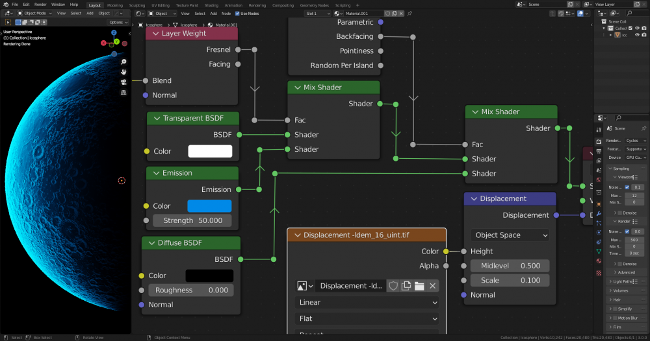The height and width of the screenshot is (341, 650).
Task: Hide Collection with eye icon in outliner
Action: (x=637, y=28)
